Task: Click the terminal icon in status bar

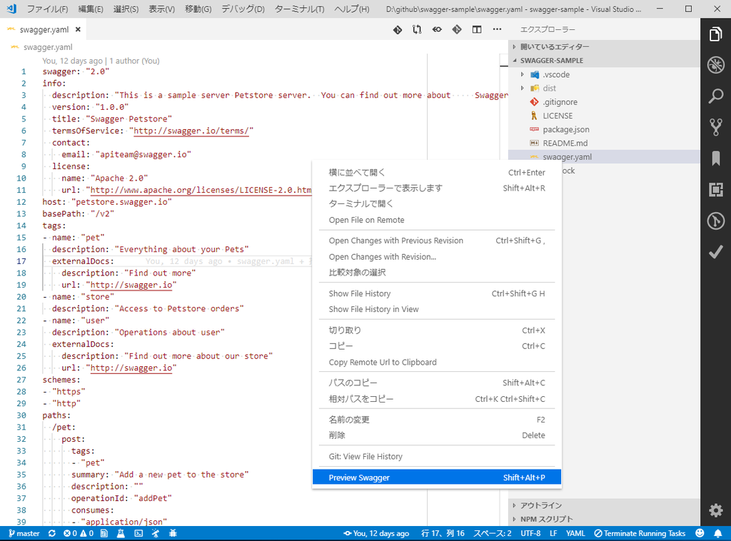Action: click(138, 533)
